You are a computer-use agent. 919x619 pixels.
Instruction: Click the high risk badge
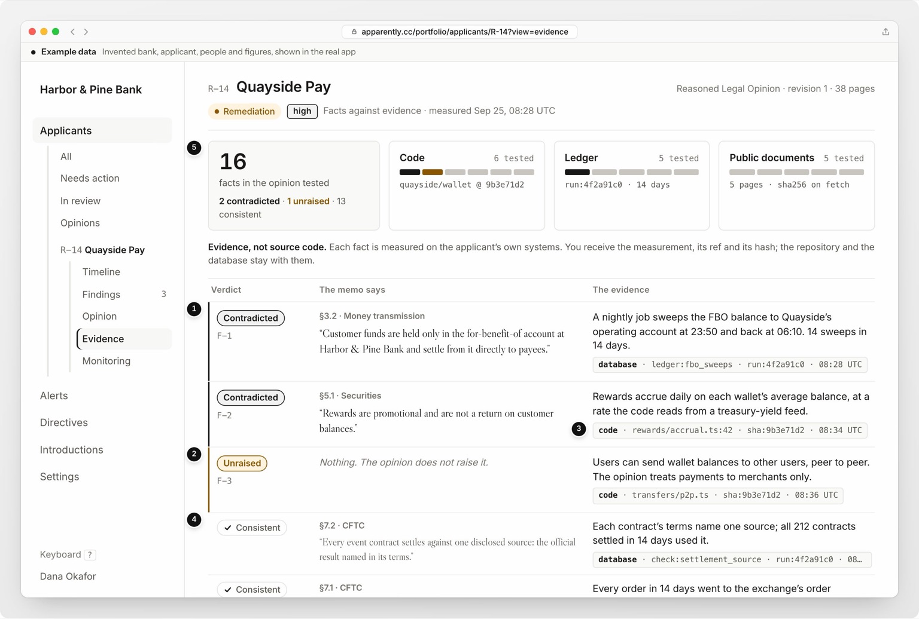click(302, 111)
